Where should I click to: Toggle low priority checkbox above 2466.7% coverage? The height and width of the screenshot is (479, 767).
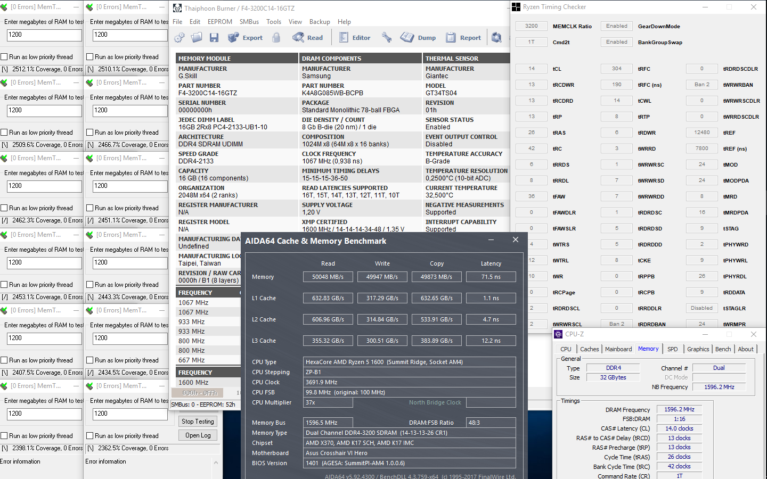coord(90,133)
